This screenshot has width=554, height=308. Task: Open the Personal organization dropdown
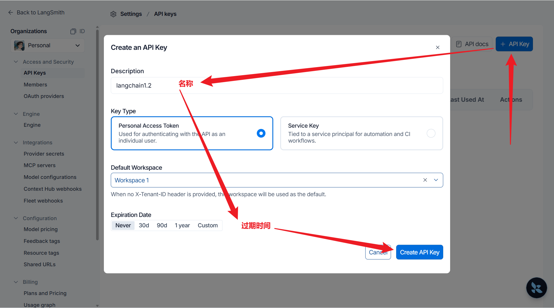click(x=48, y=46)
